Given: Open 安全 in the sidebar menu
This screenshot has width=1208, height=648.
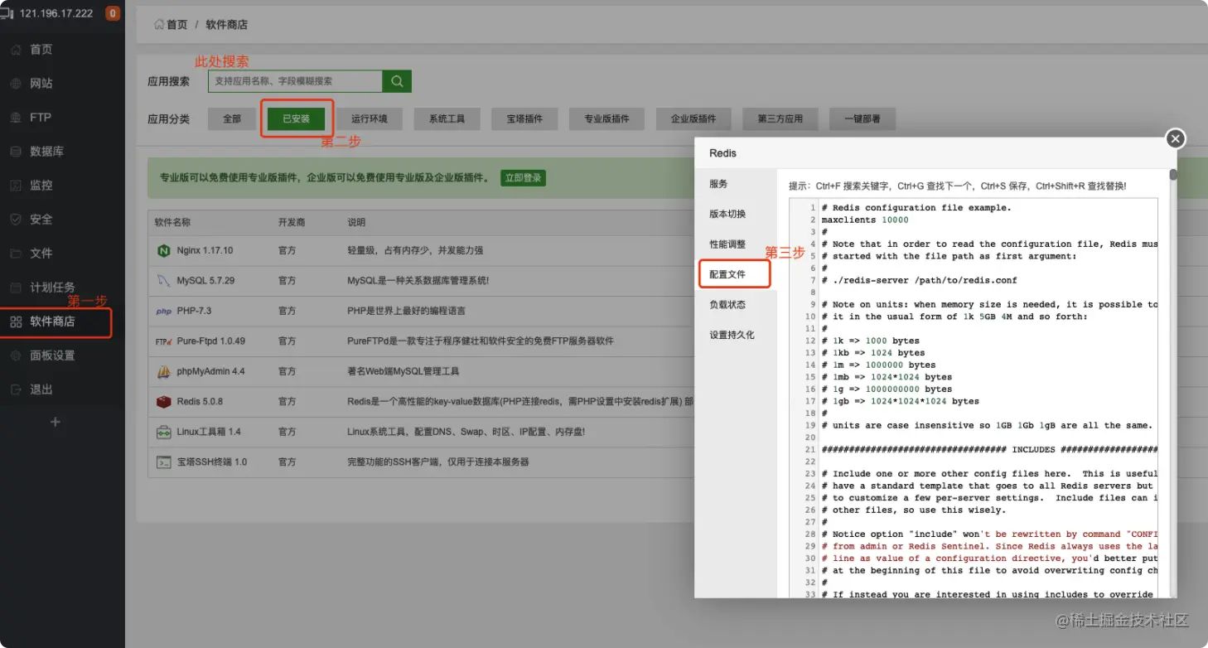Looking at the screenshot, I should pyautogui.click(x=41, y=220).
